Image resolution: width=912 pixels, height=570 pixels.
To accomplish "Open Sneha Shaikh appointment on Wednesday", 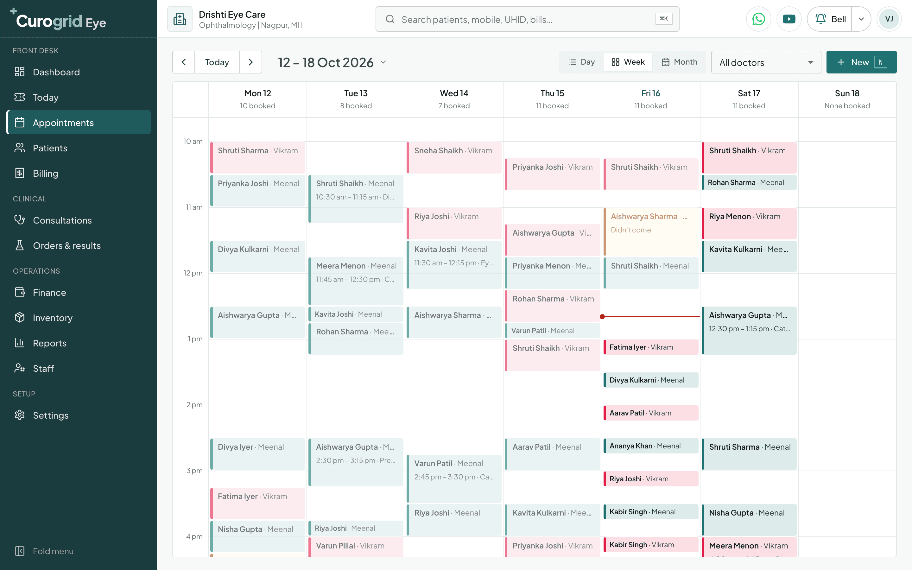I will pos(454,158).
